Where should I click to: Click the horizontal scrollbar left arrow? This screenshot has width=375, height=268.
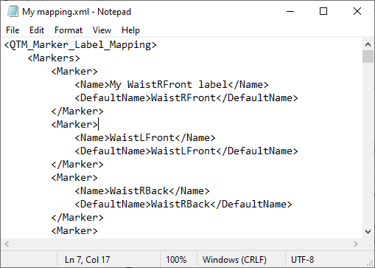(x=7, y=244)
